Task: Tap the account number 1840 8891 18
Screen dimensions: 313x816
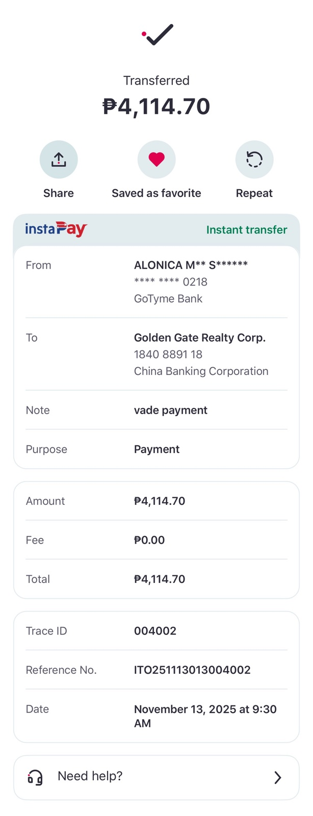Action: [168, 354]
